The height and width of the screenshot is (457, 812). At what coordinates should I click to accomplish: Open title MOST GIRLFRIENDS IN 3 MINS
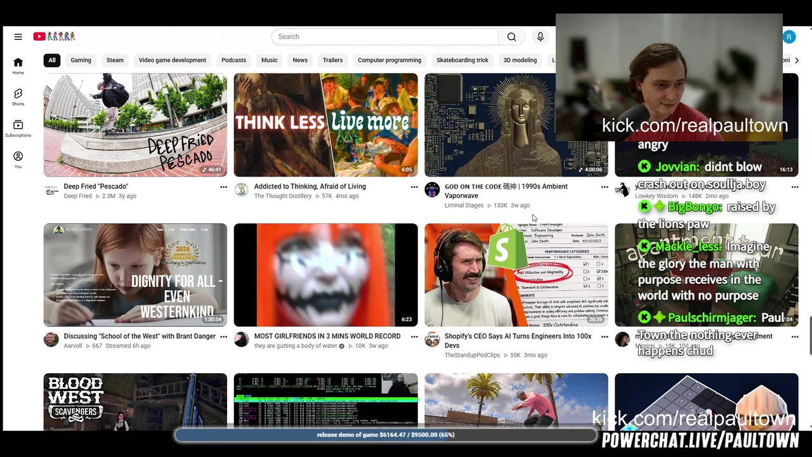327,336
